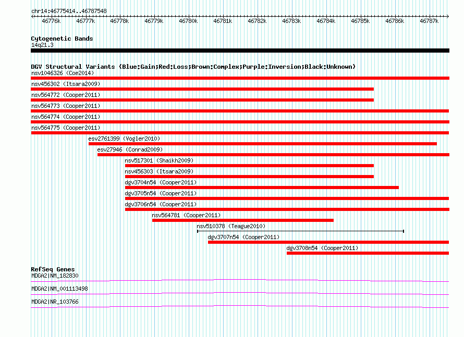The height and width of the screenshot is (337, 464).
Task: Click the 46786k ruler mark
Action: click(395, 21)
